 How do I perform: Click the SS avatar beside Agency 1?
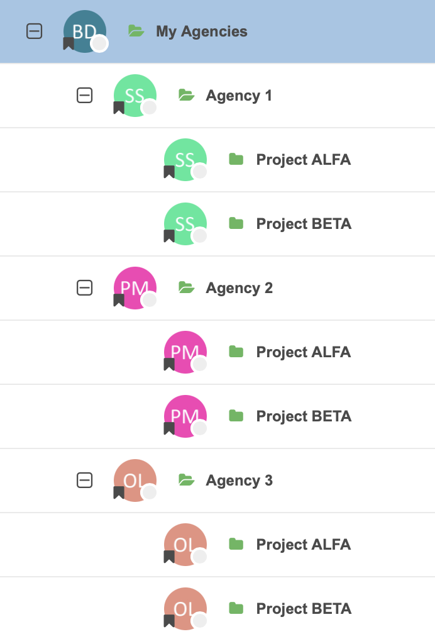click(135, 94)
